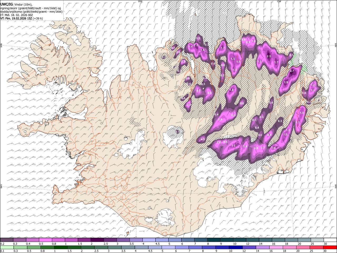Click the 'rigning/skúrir' legend description line
This screenshot has width=337, height=253.
tap(31, 8)
